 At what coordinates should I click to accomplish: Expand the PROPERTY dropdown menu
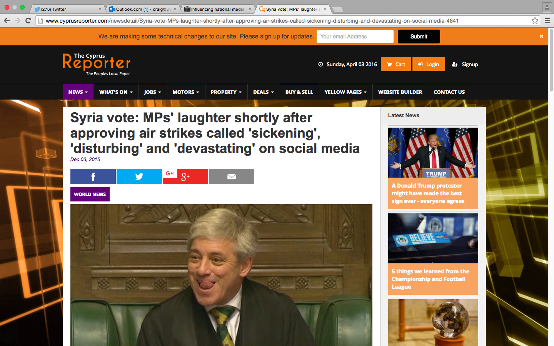pos(226,92)
